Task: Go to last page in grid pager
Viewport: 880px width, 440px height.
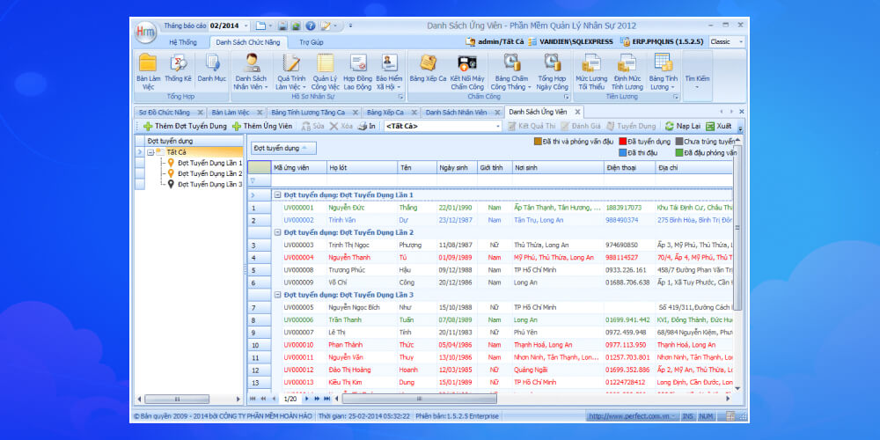Action: (x=326, y=399)
